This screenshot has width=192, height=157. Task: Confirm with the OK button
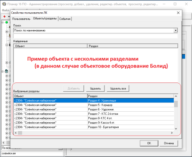point(149,143)
